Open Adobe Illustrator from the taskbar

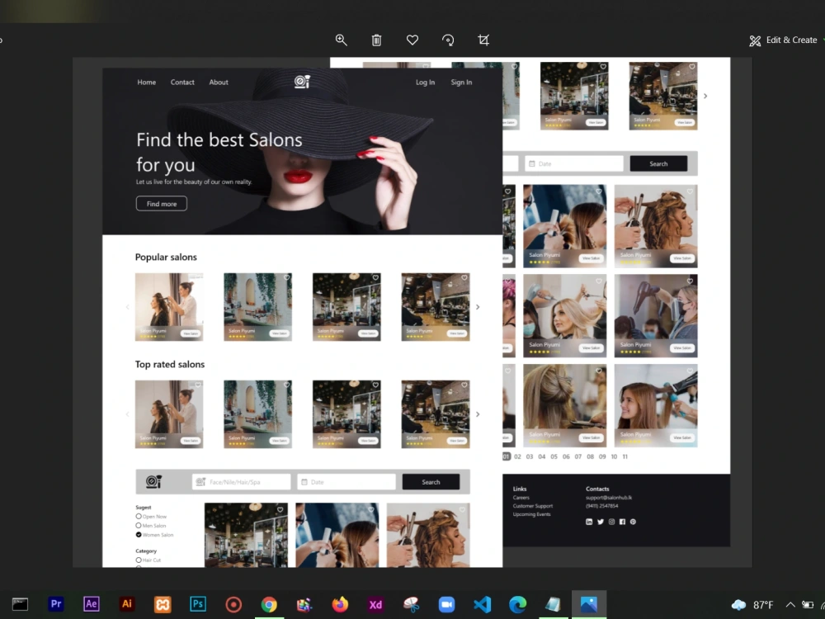point(127,604)
